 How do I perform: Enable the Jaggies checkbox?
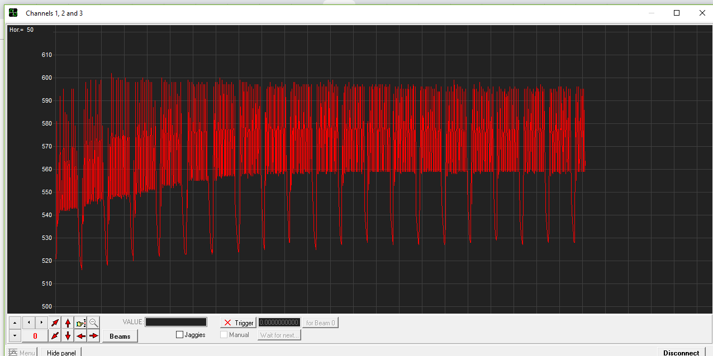click(180, 335)
